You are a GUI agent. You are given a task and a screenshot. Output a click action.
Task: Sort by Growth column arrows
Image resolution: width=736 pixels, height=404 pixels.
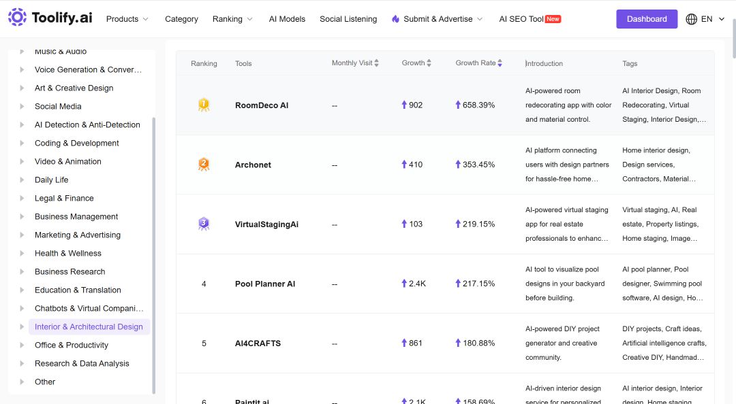[x=429, y=63]
